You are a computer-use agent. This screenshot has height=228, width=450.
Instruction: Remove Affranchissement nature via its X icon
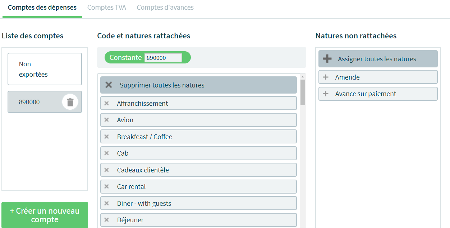(x=106, y=103)
